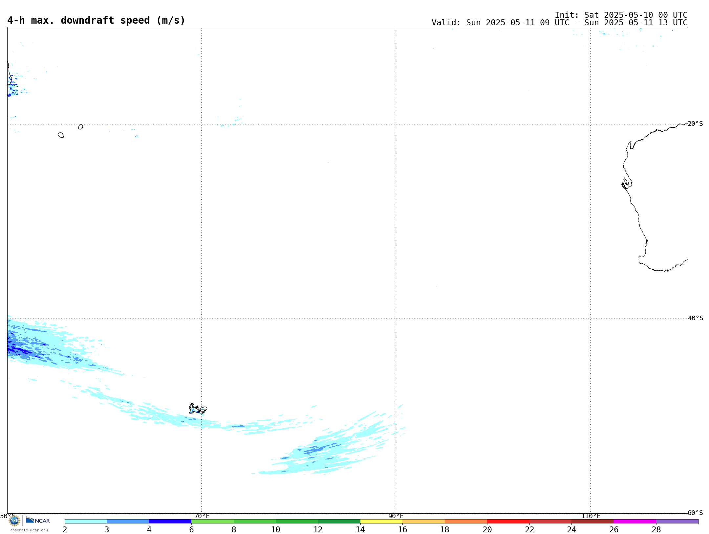This screenshot has height=534, width=709.
Task: Click the NSF logo icon
Action: (14, 521)
